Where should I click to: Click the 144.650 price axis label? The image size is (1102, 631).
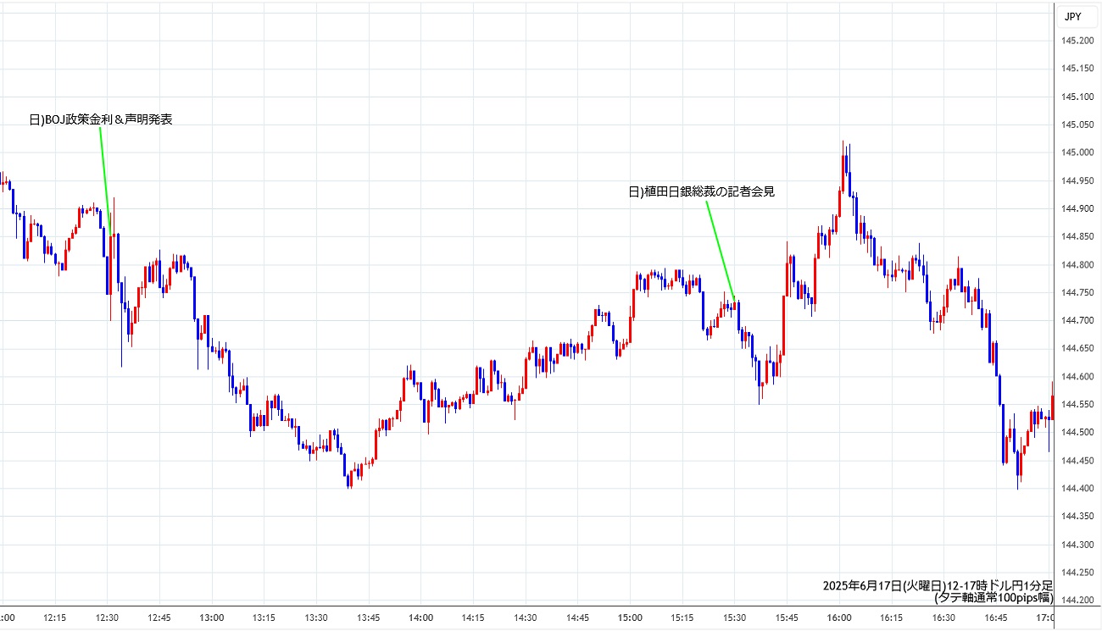pyautogui.click(x=1078, y=349)
